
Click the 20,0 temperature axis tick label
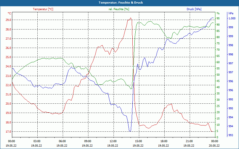point(9,104)
